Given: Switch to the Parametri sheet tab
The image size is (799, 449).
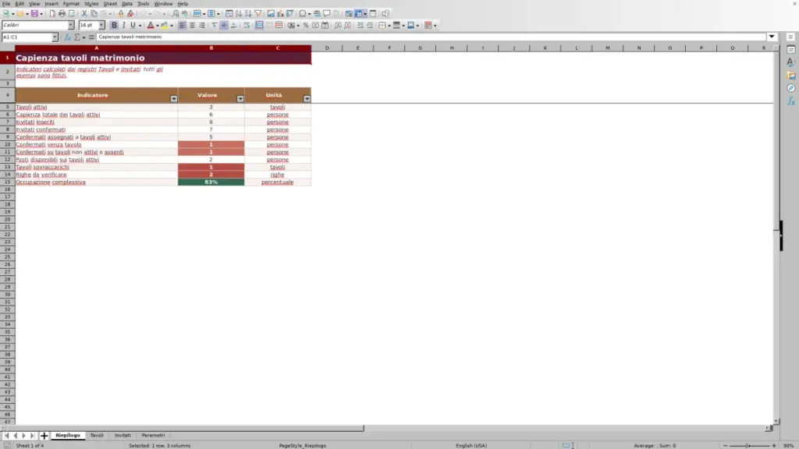Looking at the screenshot, I should point(153,436).
